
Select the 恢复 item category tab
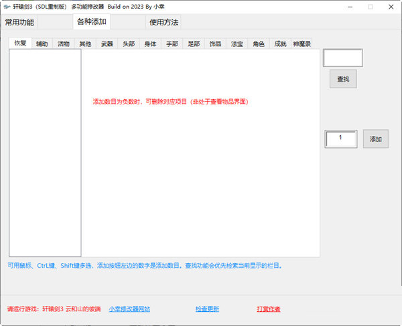click(20, 43)
